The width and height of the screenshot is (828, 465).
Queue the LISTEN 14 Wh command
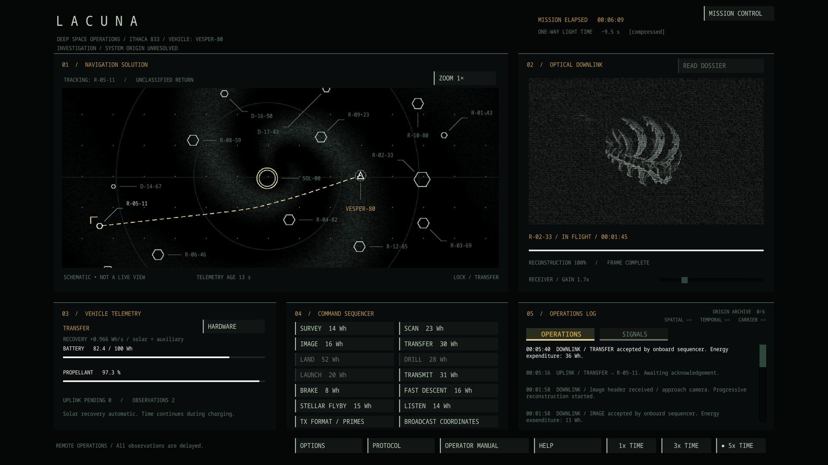(x=448, y=406)
